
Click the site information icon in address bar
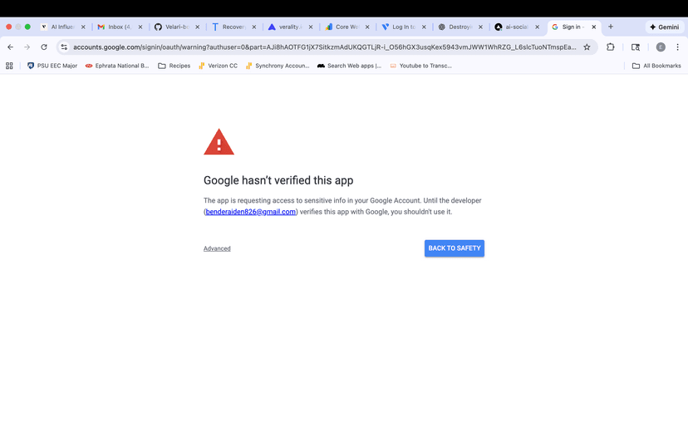pyautogui.click(x=64, y=47)
